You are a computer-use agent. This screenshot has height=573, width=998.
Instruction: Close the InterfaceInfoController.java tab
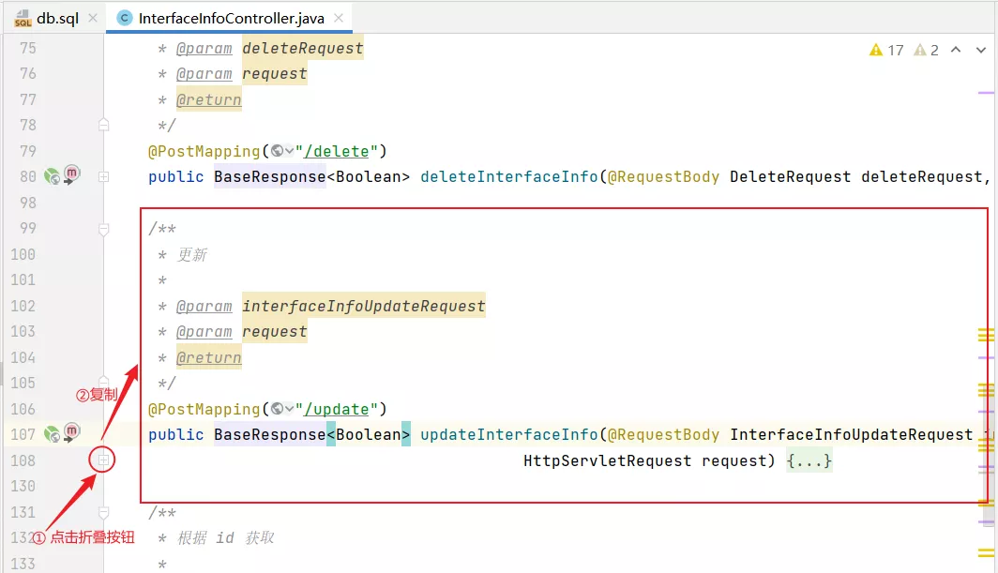[x=339, y=18]
